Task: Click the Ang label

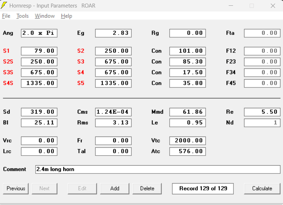Action: pyautogui.click(x=8, y=33)
